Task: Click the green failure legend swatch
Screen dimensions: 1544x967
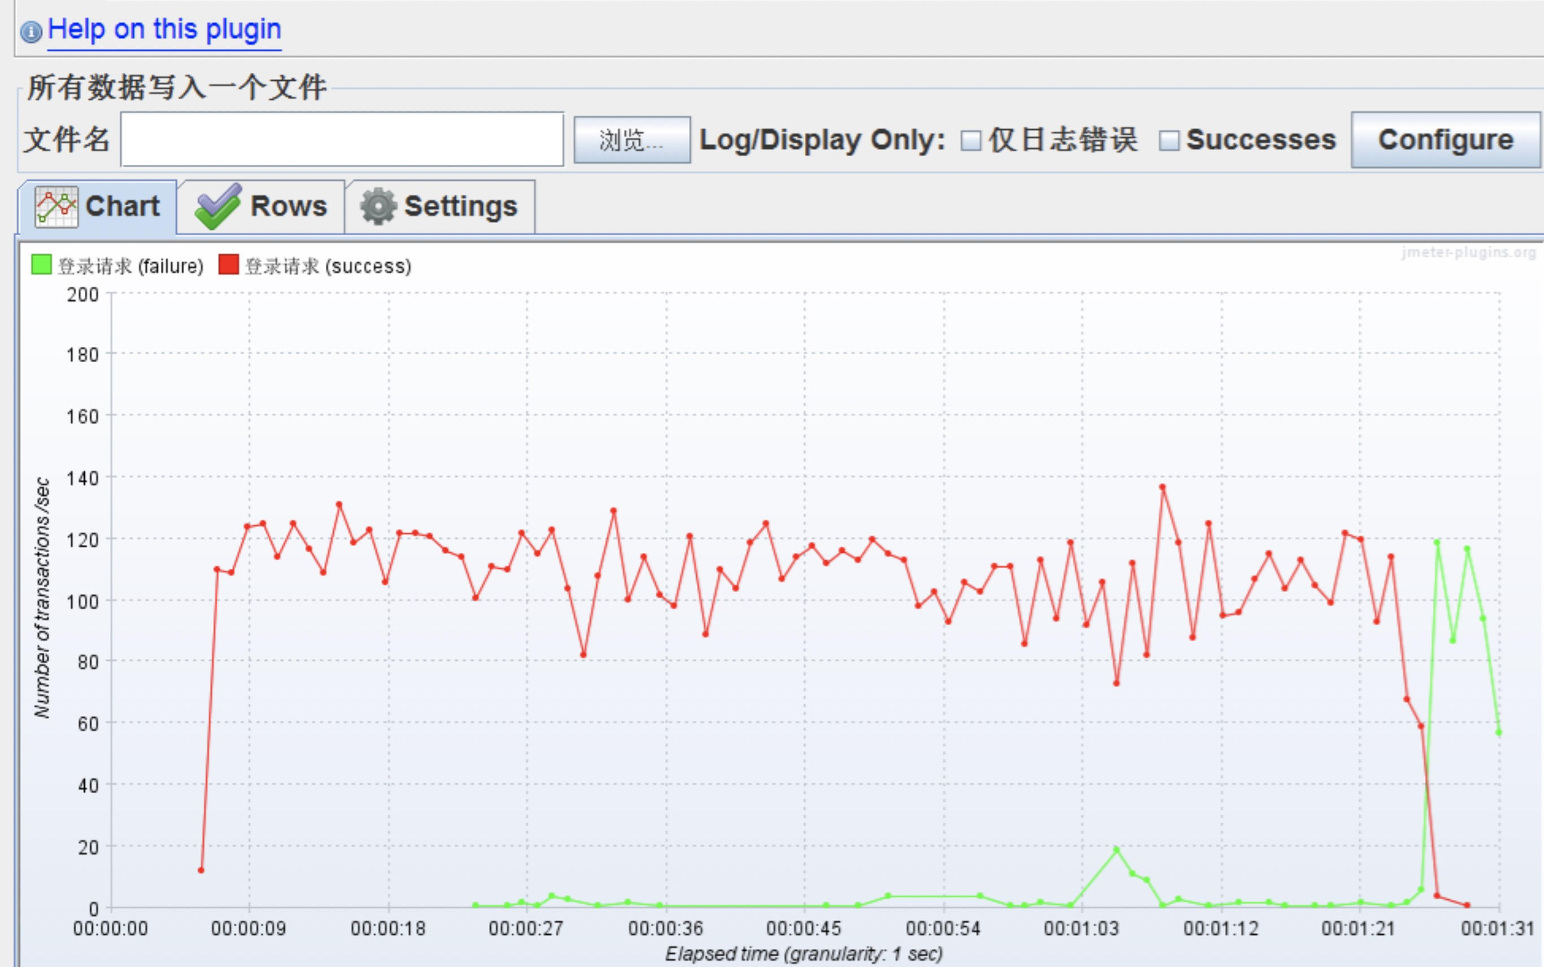Action: [41, 264]
